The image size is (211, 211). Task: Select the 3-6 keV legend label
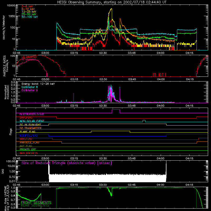(27, 6)
